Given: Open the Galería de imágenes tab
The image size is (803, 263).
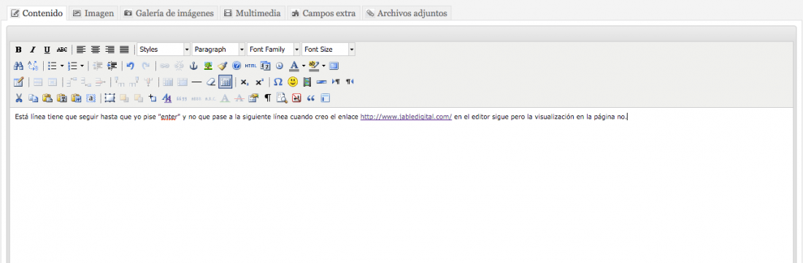Looking at the screenshot, I should point(169,13).
